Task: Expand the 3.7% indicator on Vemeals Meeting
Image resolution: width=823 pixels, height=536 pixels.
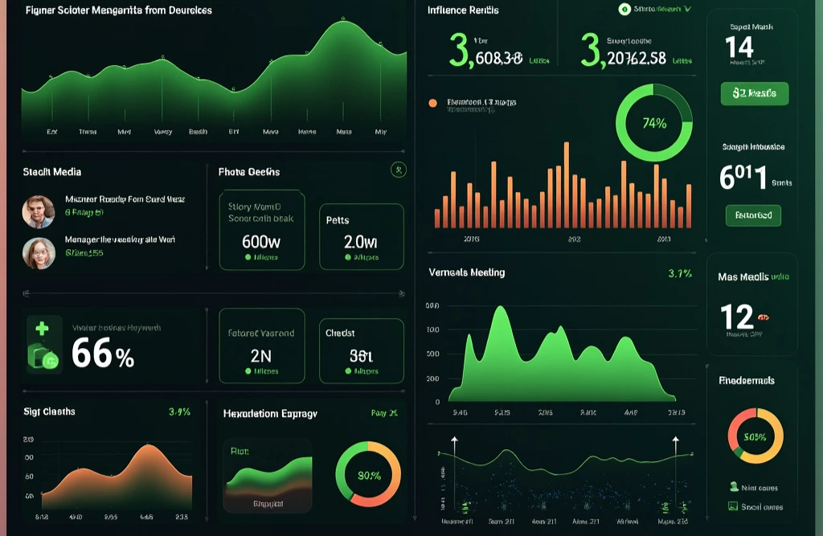Action: 679,273
